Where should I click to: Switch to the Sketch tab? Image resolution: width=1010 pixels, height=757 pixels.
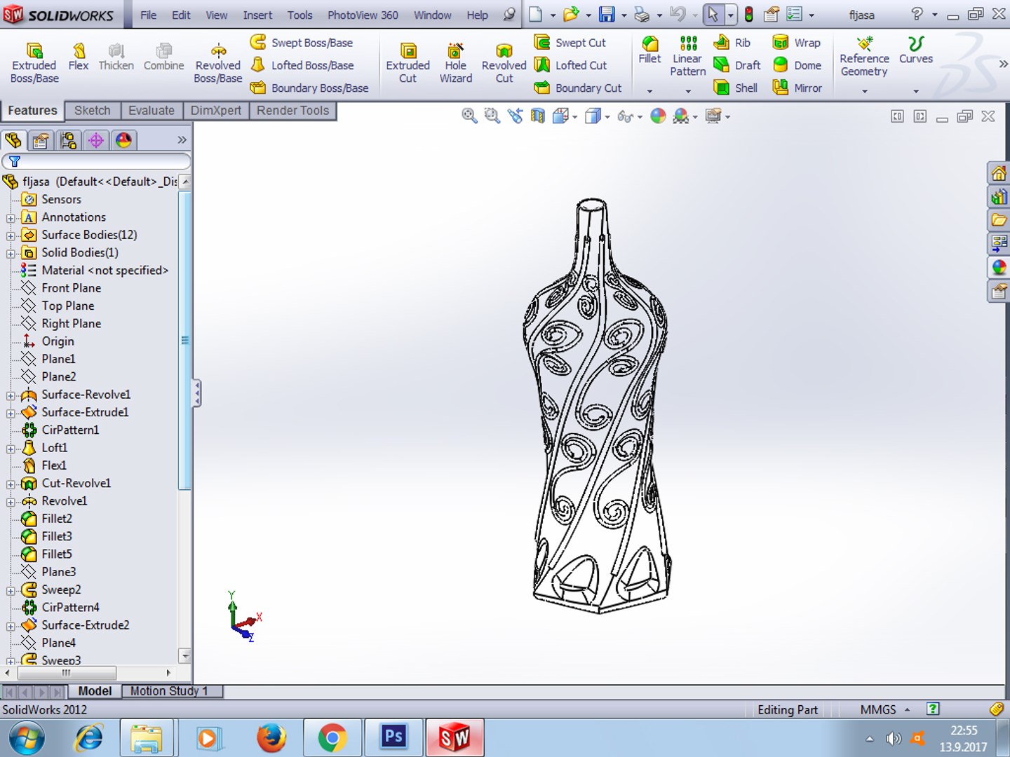click(93, 111)
